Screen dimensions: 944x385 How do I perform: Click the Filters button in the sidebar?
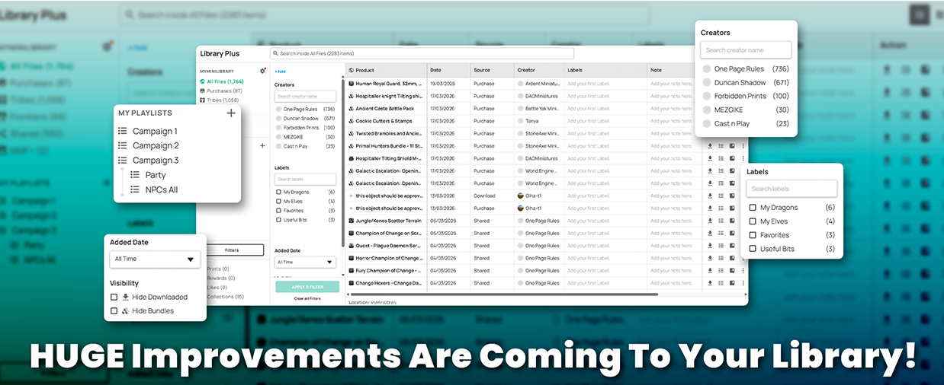[x=232, y=250]
